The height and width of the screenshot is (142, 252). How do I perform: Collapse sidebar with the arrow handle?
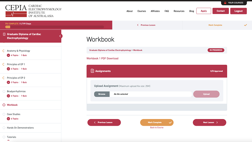pyautogui.click(x=61, y=36)
